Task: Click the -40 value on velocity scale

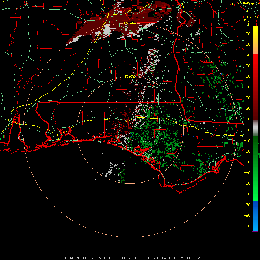Action: click(247, 173)
